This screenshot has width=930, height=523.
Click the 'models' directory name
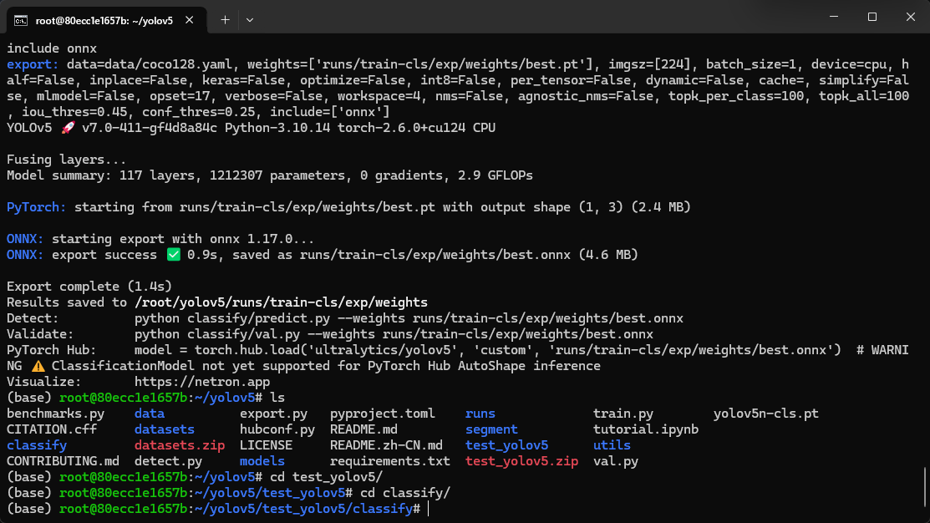click(x=262, y=461)
